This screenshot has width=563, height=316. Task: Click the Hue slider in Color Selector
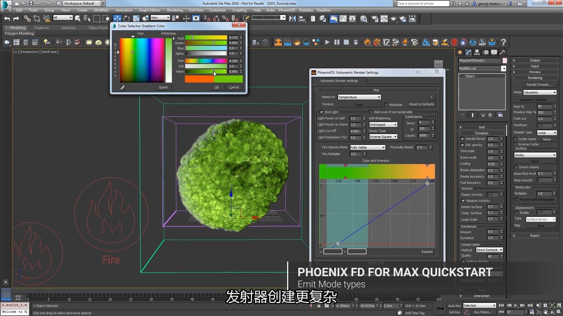pyautogui.click(x=206, y=61)
